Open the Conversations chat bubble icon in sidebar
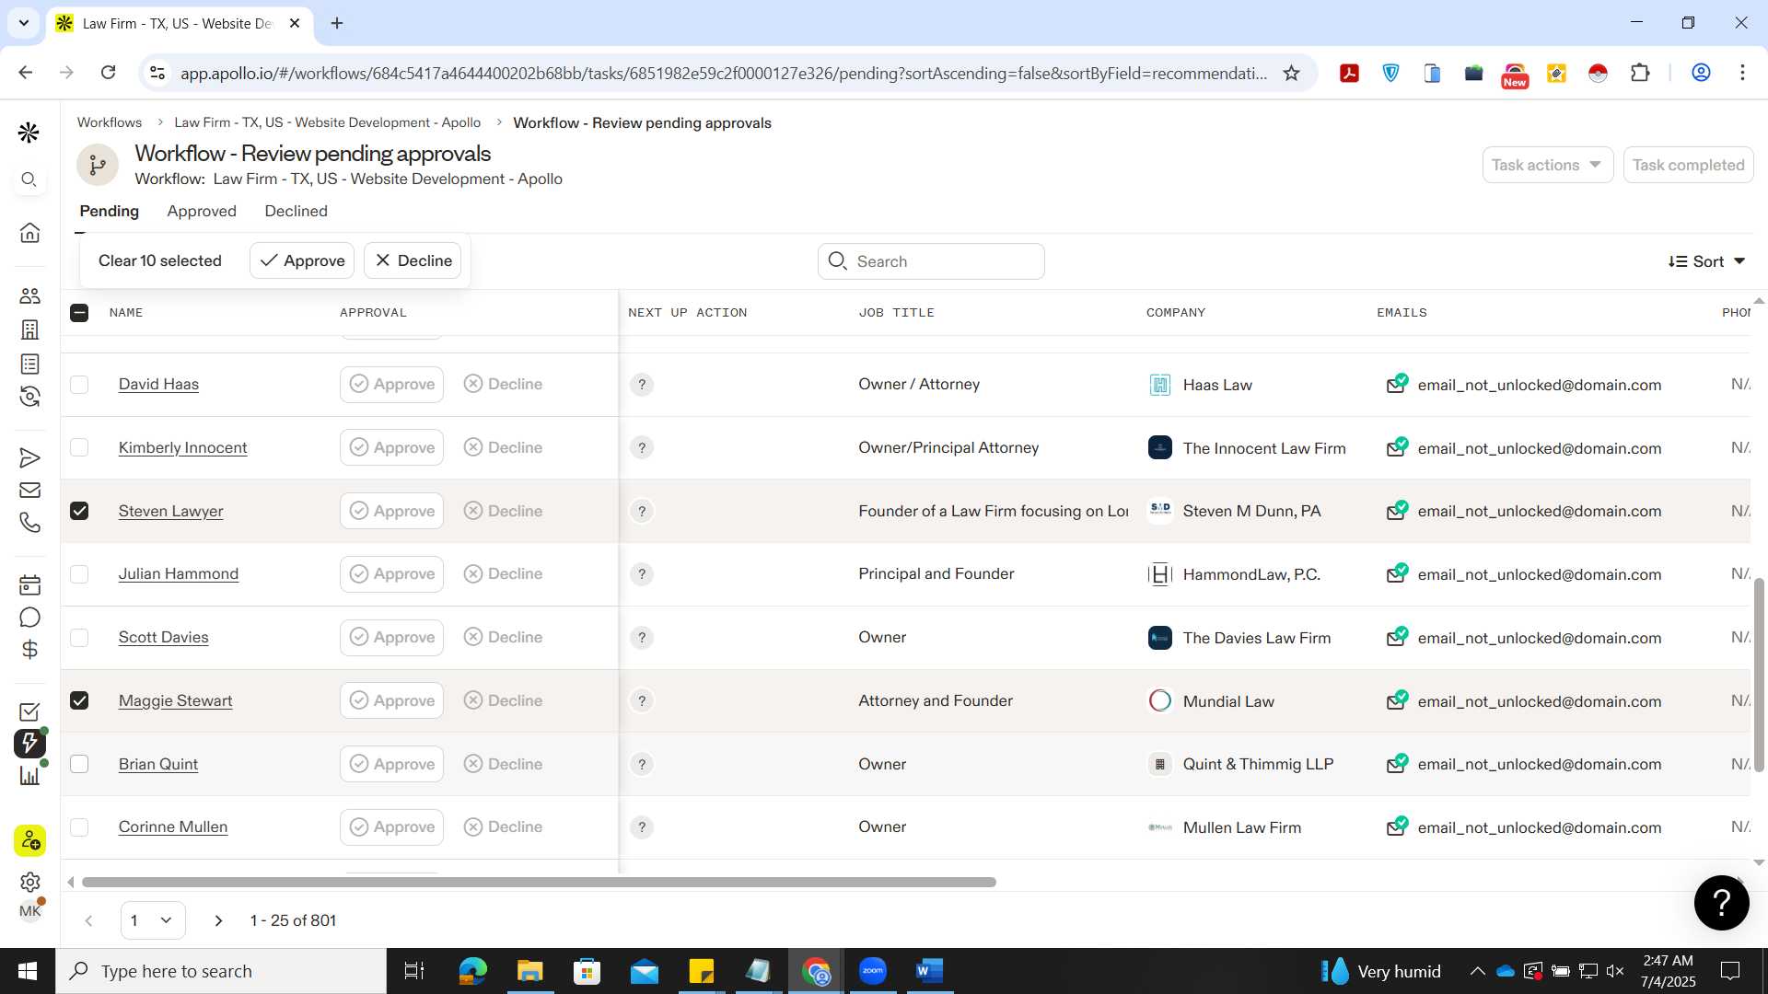This screenshot has width=1768, height=994. [29, 617]
